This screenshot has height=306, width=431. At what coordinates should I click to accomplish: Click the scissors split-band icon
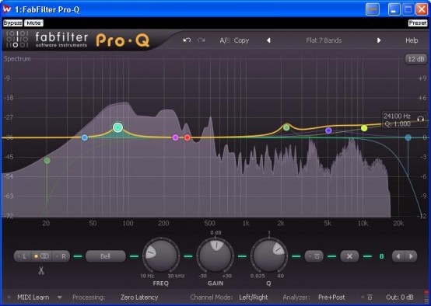point(41,270)
